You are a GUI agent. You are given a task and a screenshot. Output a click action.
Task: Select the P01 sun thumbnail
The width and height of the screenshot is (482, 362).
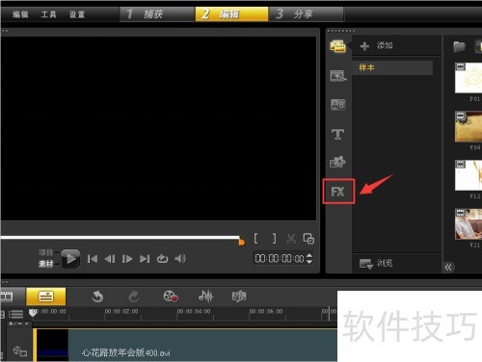[469, 78]
